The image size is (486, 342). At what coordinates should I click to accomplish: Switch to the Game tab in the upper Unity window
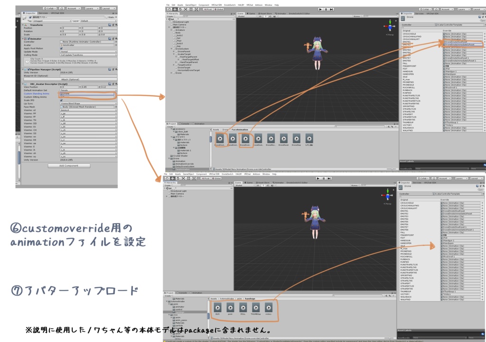pyautogui.click(x=251, y=14)
